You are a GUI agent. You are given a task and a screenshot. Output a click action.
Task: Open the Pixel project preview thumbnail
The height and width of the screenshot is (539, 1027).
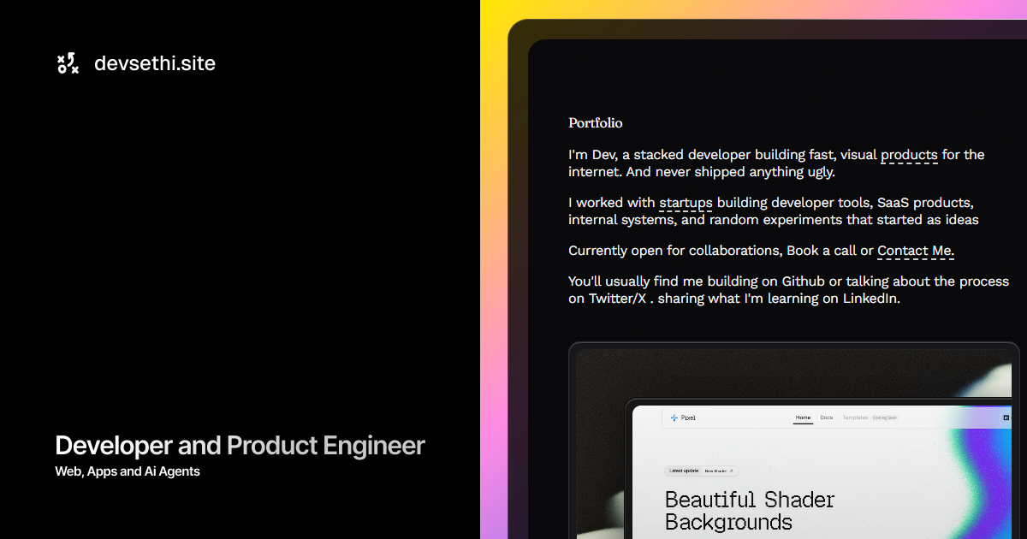pos(793,441)
